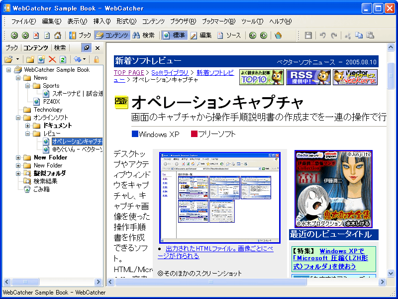Viewport: 398px width, 299px height.
Task: Select the @ろぐいん page in tree
Action: tap(77, 149)
